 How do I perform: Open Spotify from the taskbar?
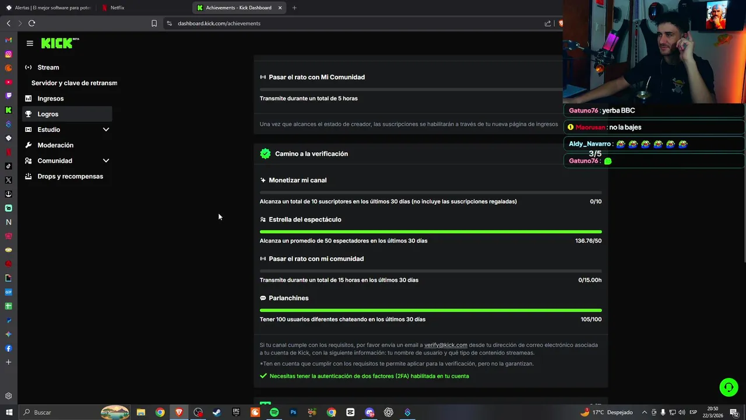(x=274, y=412)
